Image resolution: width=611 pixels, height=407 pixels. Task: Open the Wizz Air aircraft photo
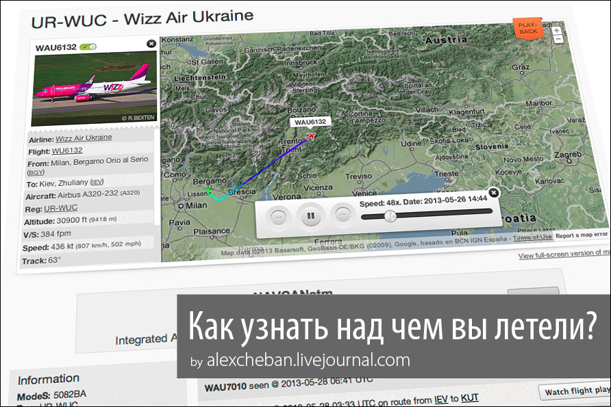[x=95, y=89]
